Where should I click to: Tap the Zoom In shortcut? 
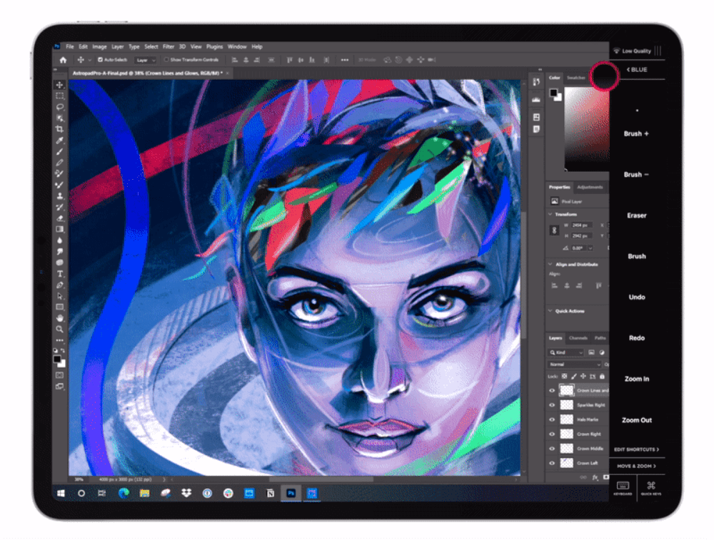coord(637,379)
